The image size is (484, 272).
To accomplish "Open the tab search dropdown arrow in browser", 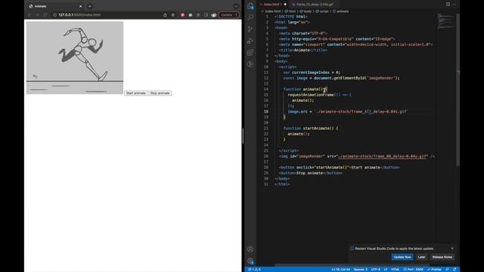I will 236,6.
